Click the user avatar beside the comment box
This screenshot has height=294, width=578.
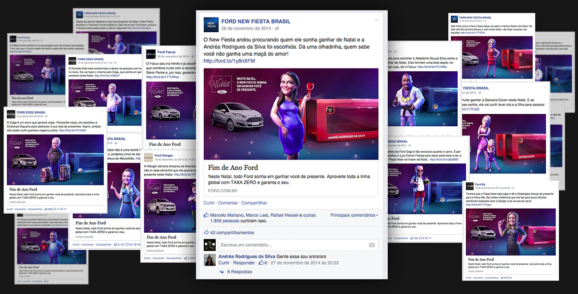[x=210, y=245]
